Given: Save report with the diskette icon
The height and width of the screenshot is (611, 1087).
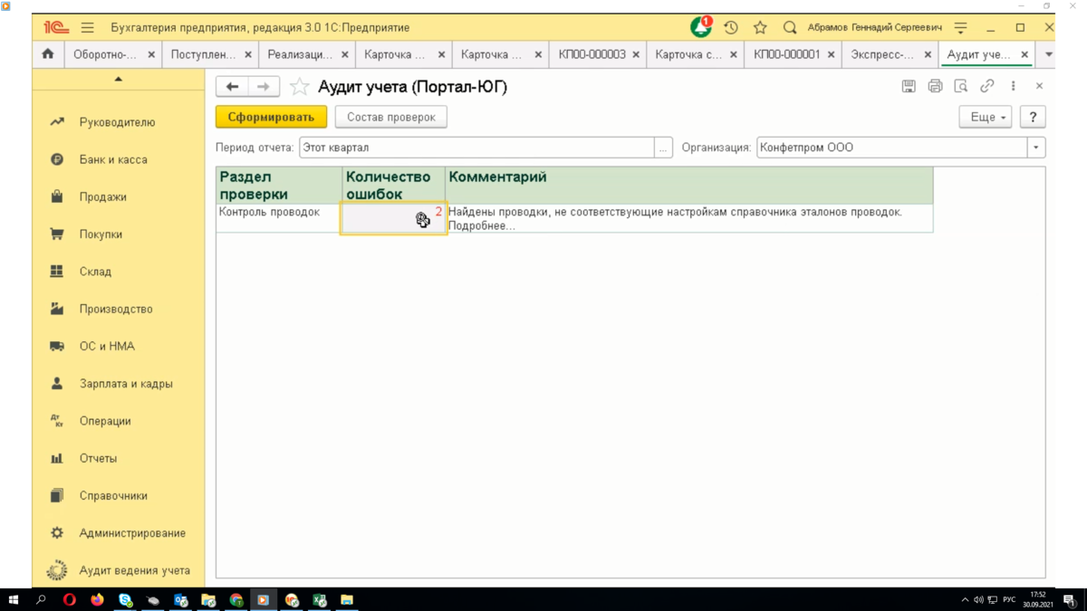Looking at the screenshot, I should click(909, 86).
